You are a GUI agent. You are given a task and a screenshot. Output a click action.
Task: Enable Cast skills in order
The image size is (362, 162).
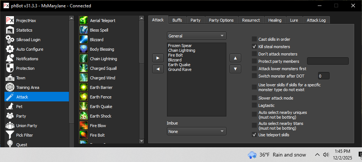[x=254, y=39]
